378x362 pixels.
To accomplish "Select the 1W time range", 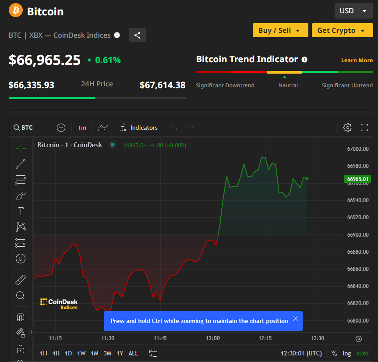I will 81,353.
